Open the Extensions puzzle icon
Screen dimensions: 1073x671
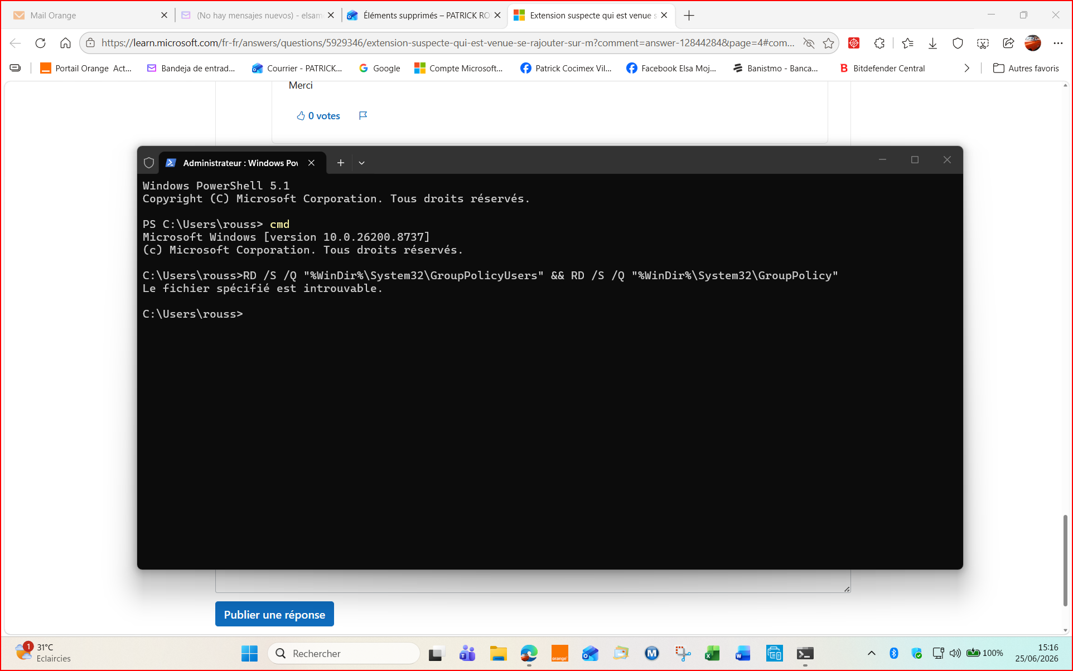pyautogui.click(x=879, y=43)
